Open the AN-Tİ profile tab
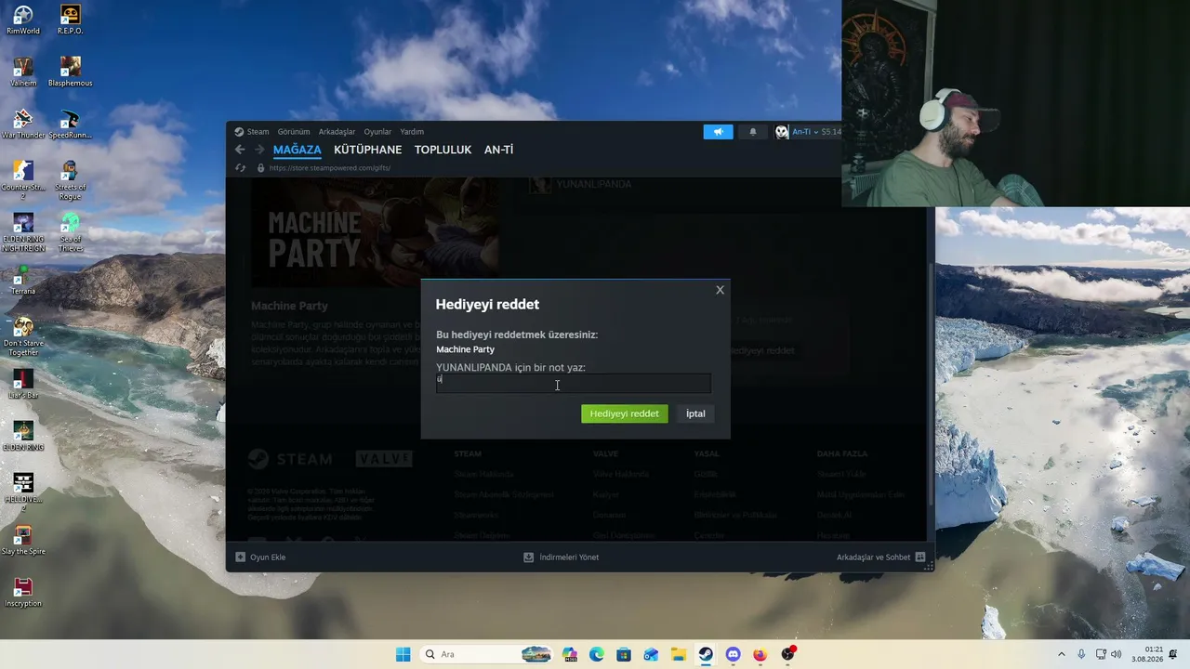 click(x=498, y=150)
